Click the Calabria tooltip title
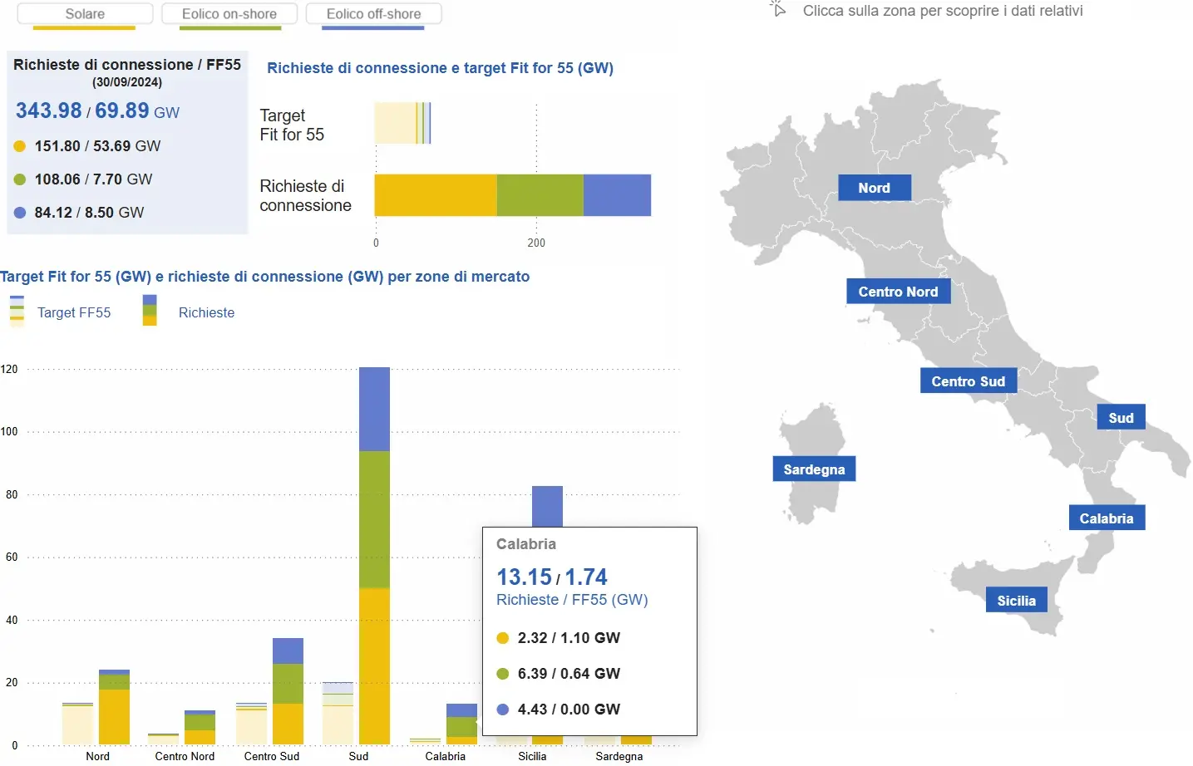This screenshot has height=766, width=1193. coord(526,544)
